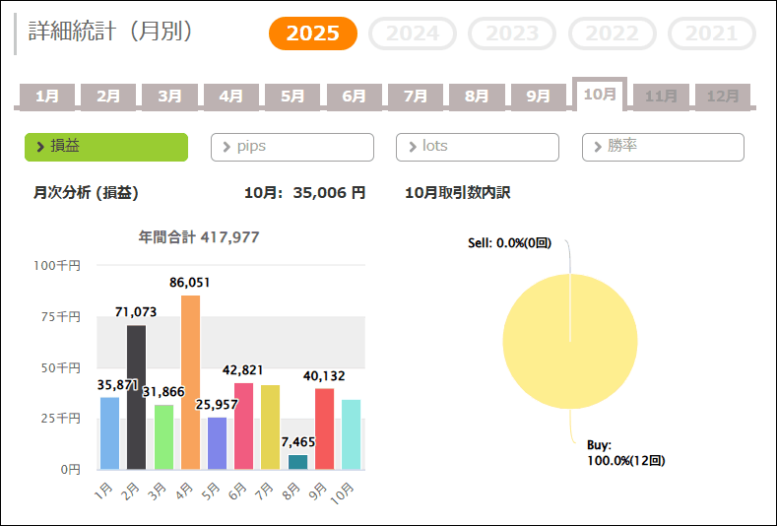Click the orange 4月 bar in the chart

[x=190, y=382]
